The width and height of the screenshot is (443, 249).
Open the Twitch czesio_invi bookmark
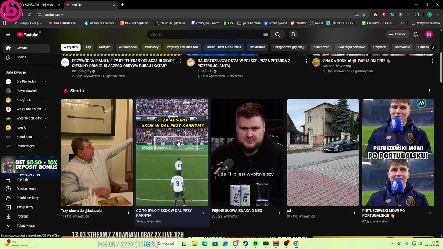tap(205, 23)
